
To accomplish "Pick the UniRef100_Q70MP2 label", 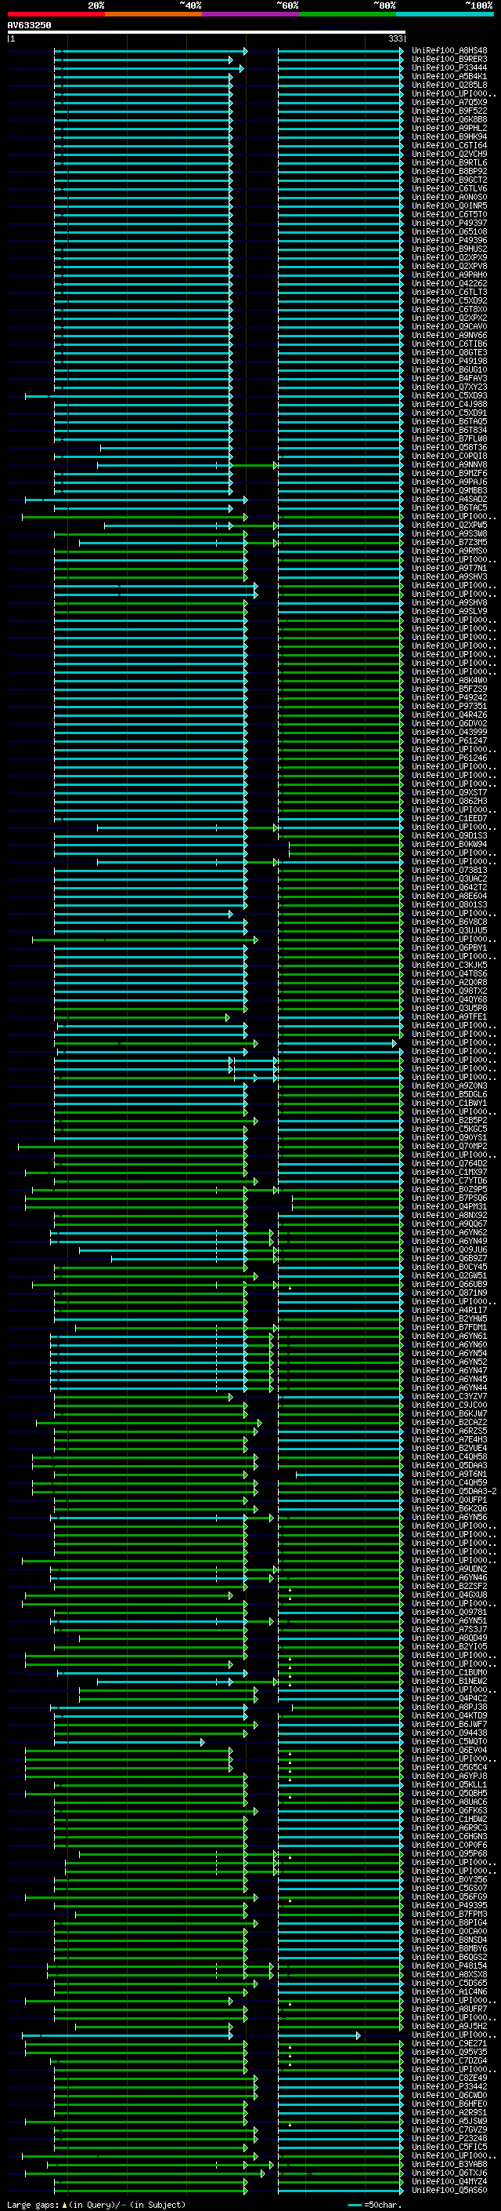I will tap(449, 1147).
